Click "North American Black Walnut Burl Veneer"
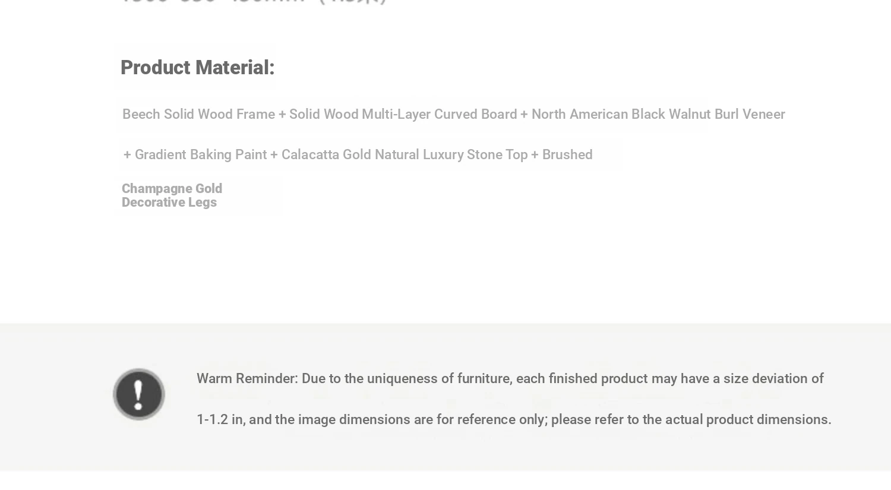The image size is (891, 490). [x=658, y=114]
